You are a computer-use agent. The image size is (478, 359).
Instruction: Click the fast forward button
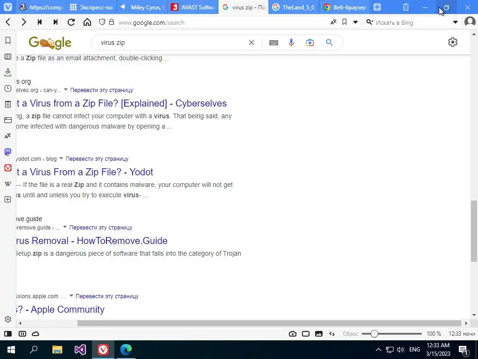pos(56,22)
